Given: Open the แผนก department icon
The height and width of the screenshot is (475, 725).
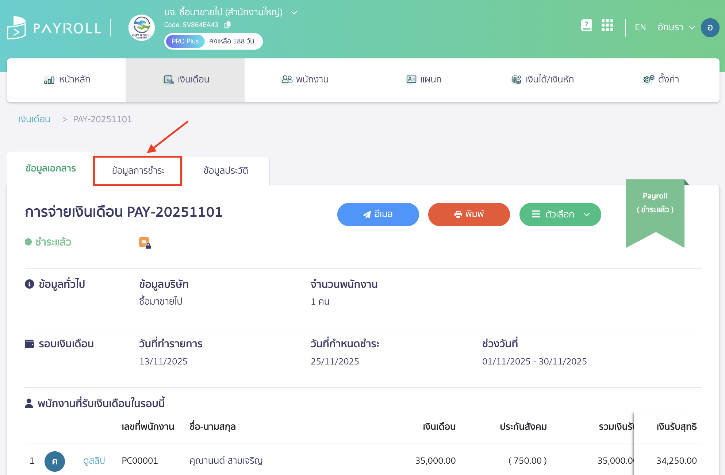Looking at the screenshot, I should click(411, 79).
